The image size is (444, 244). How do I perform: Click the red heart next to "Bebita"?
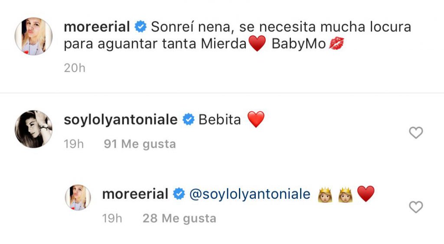pyautogui.click(x=256, y=119)
